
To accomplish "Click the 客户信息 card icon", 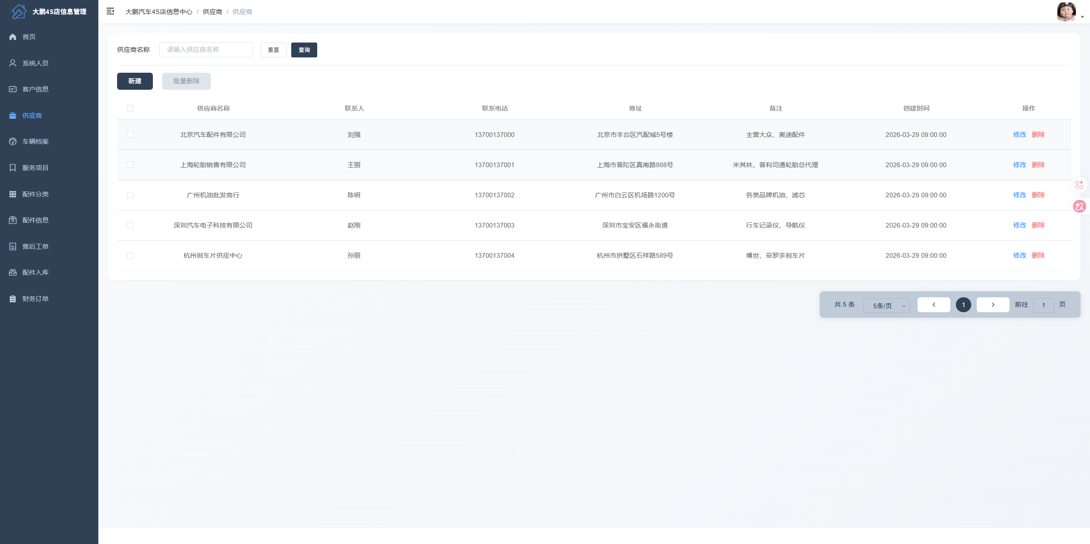I will click(13, 89).
